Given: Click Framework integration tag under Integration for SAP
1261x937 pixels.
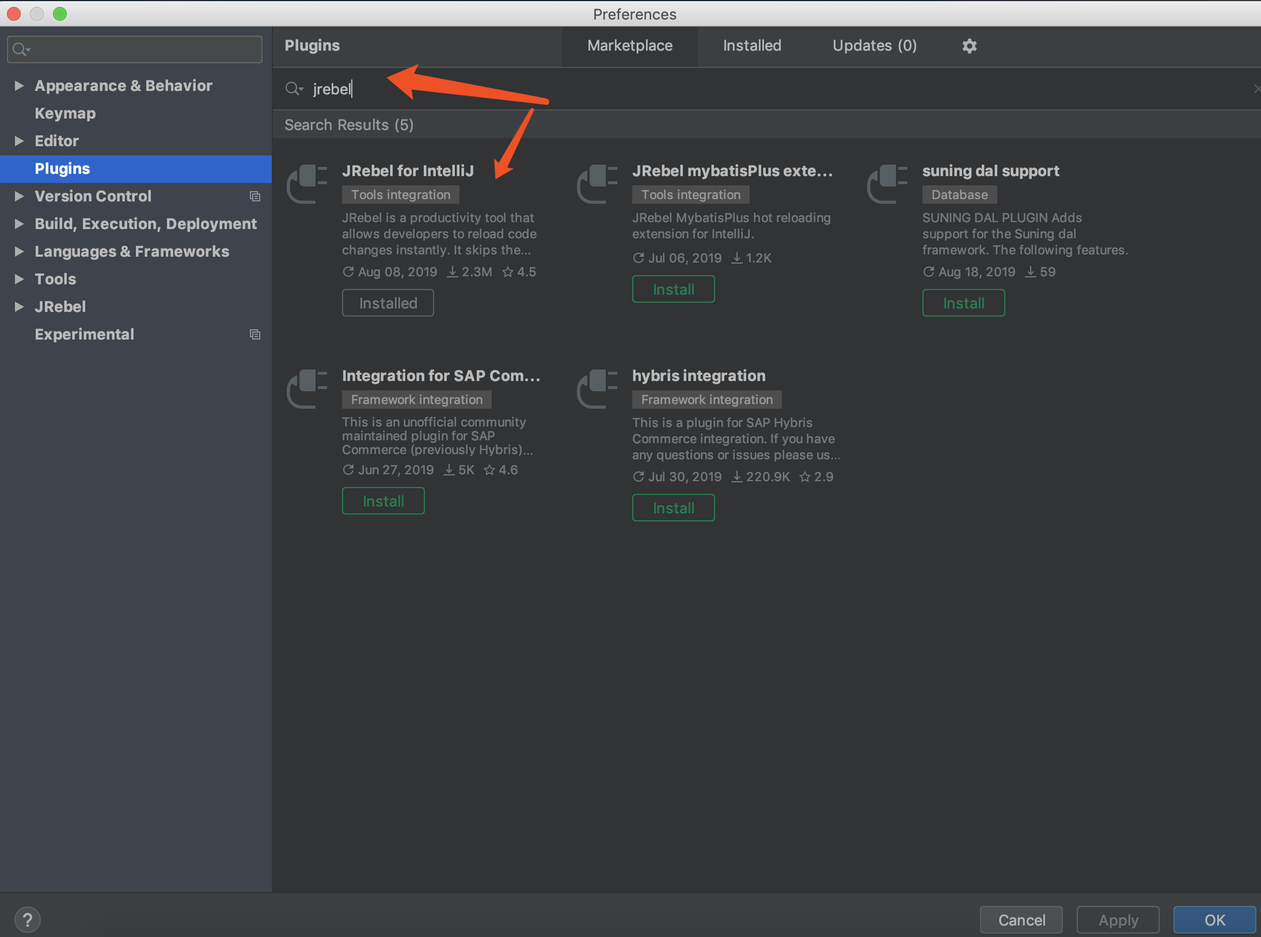Looking at the screenshot, I should point(417,399).
